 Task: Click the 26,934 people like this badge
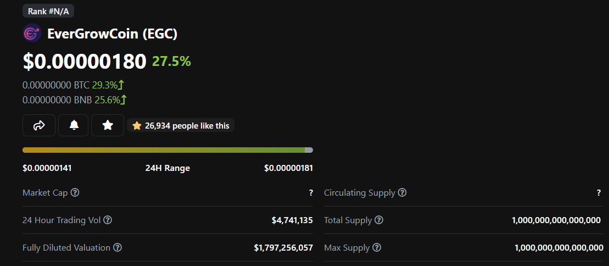[181, 126]
